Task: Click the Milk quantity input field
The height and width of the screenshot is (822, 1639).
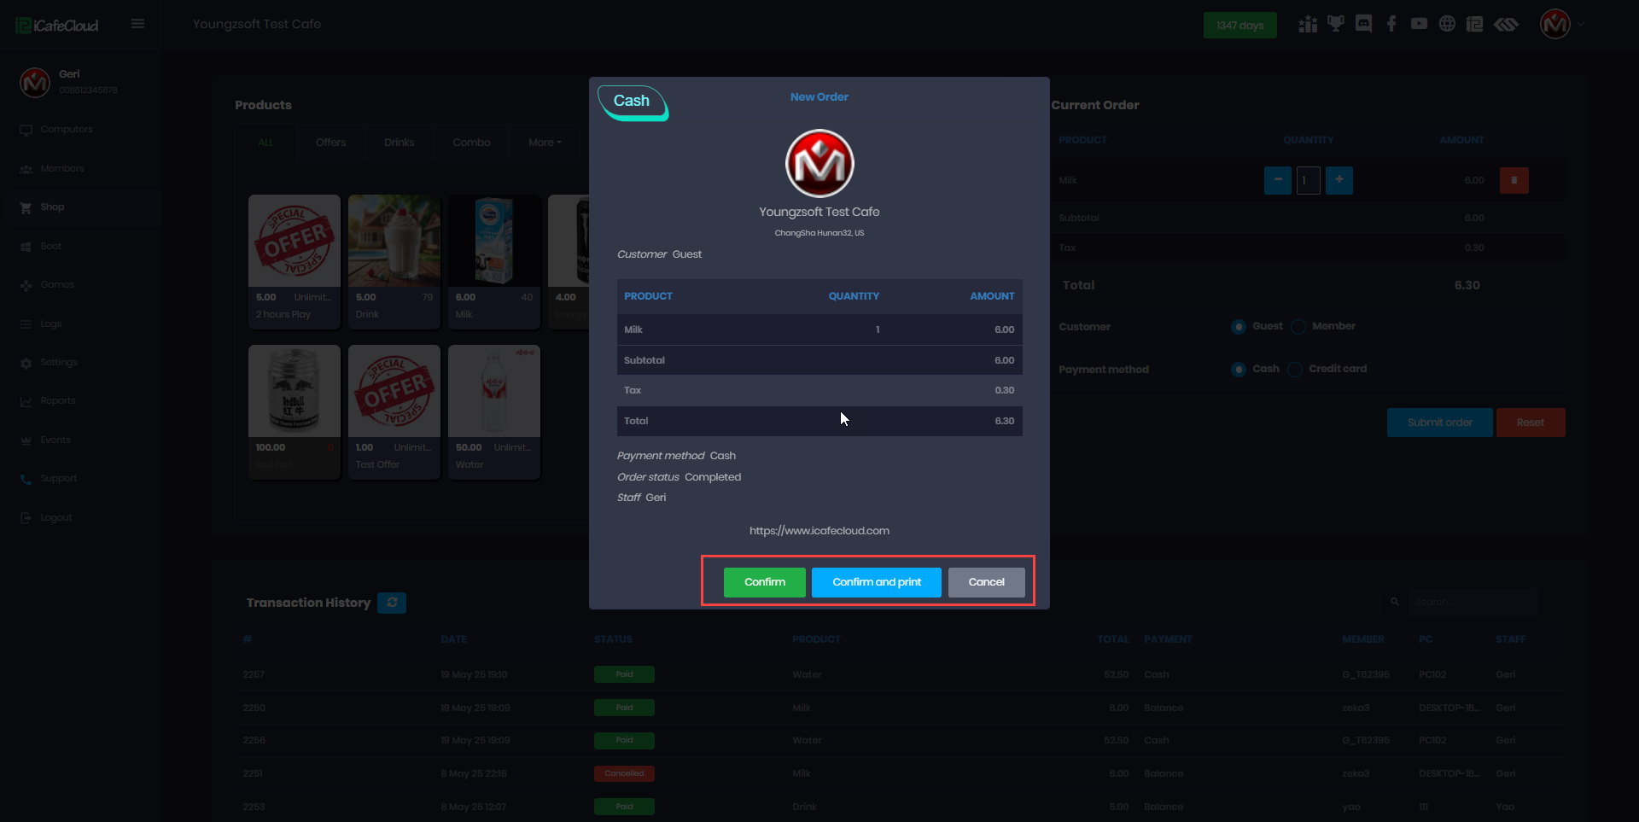Action: [1309, 180]
